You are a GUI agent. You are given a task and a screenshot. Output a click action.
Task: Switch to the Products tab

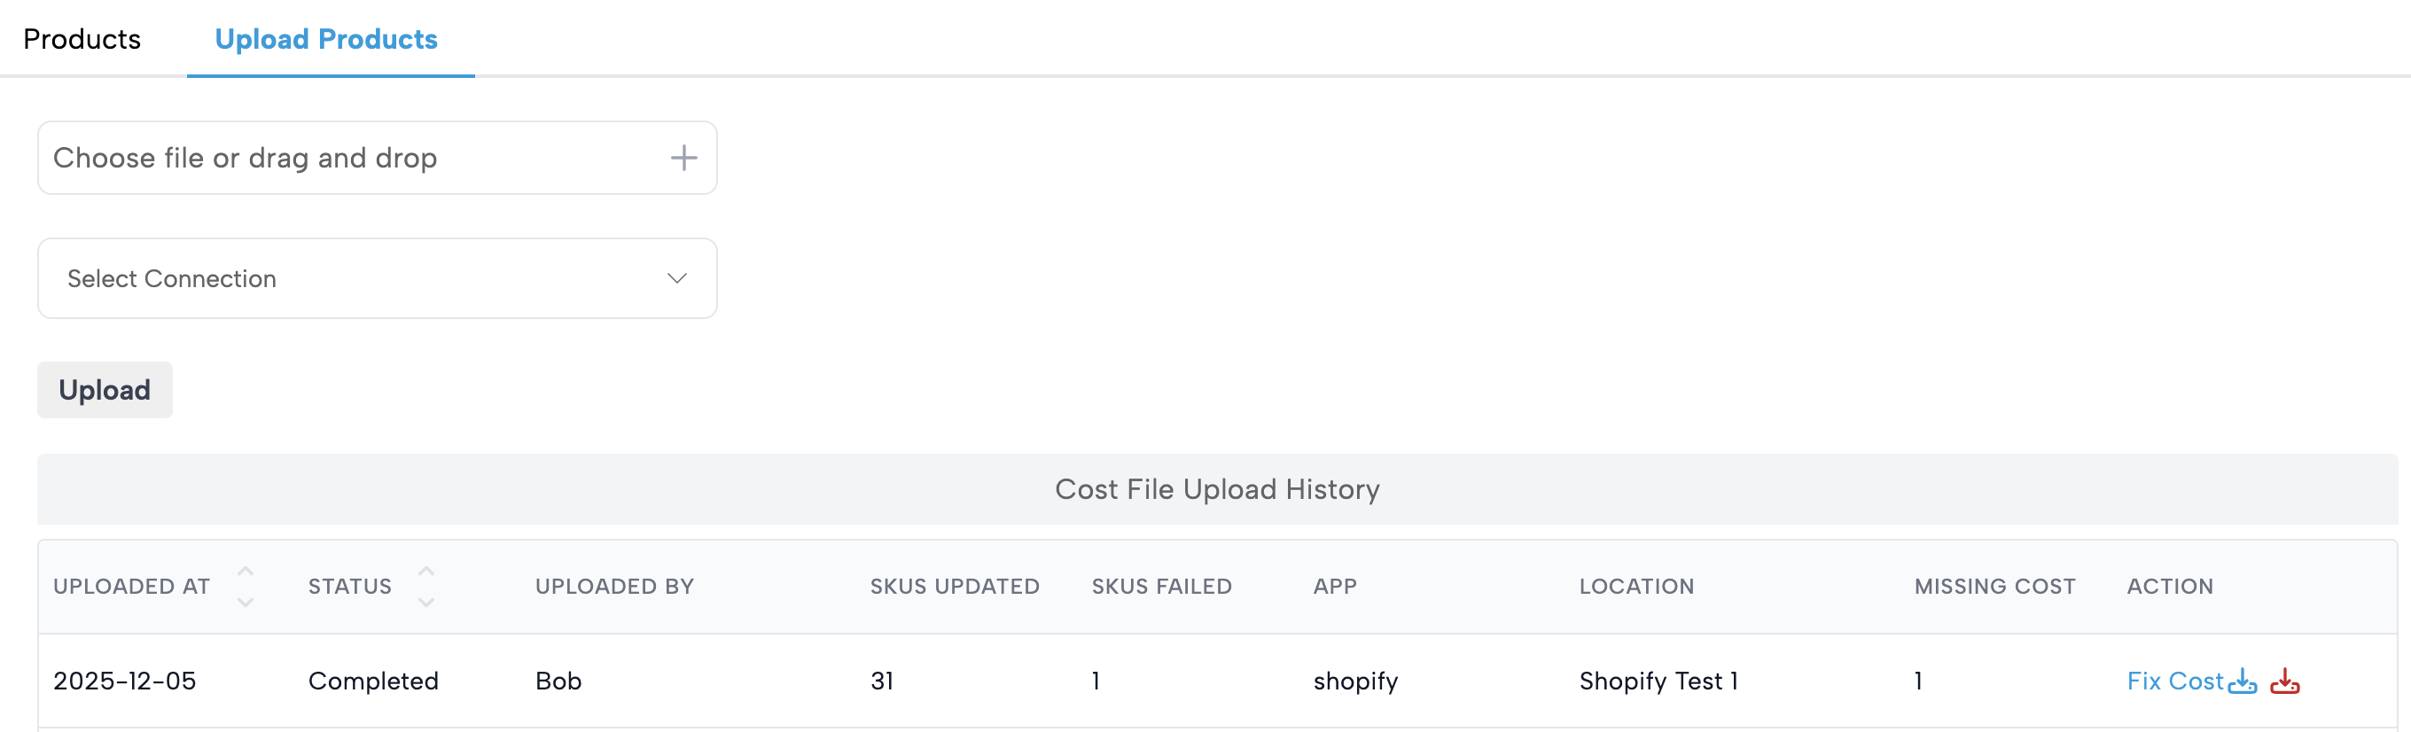(x=82, y=39)
